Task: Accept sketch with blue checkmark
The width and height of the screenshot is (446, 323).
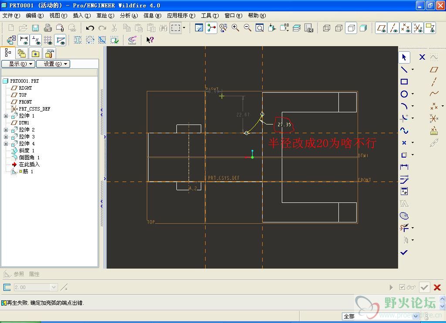Action: (x=404, y=252)
